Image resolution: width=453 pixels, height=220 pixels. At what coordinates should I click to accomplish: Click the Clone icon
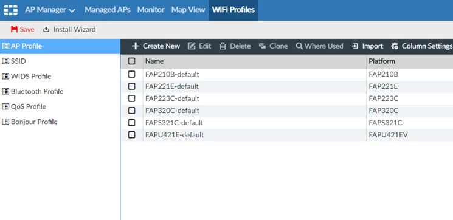point(262,46)
